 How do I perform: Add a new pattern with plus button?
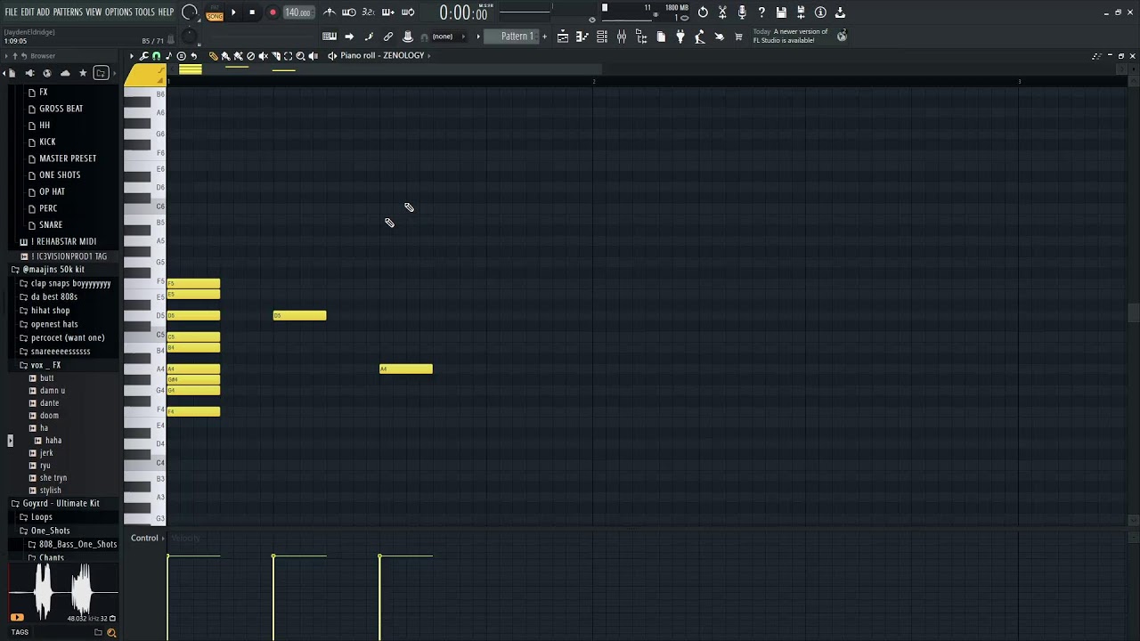(x=544, y=37)
